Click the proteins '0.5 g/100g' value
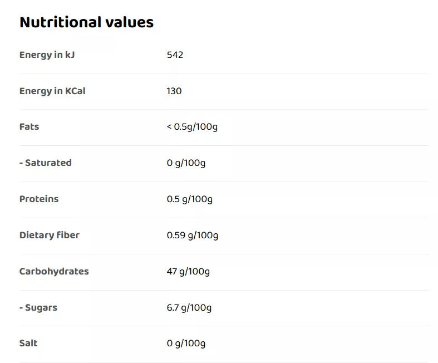The image size is (438, 363). 190,199
